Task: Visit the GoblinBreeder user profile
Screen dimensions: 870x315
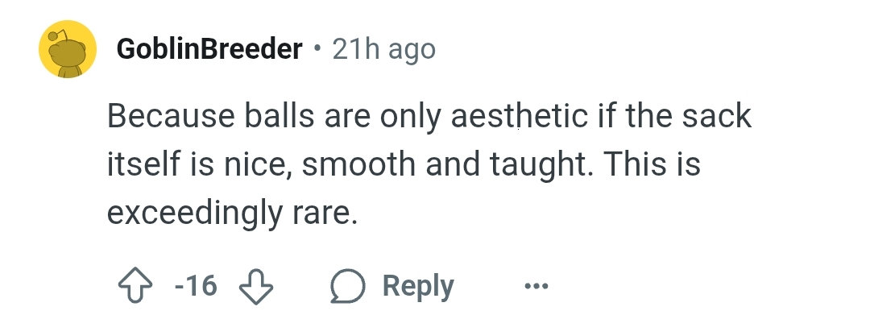Action: click(209, 49)
